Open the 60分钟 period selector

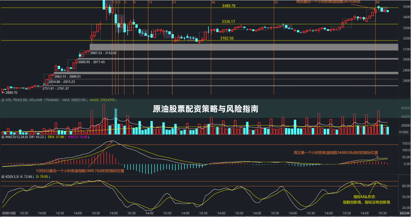click(x=404, y=213)
